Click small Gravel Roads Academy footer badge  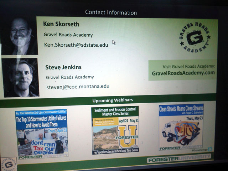(x=9, y=164)
